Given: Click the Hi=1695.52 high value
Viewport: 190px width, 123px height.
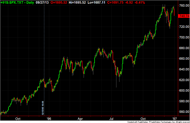Looking at the screenshot, I should pyautogui.click(x=77, y=2).
